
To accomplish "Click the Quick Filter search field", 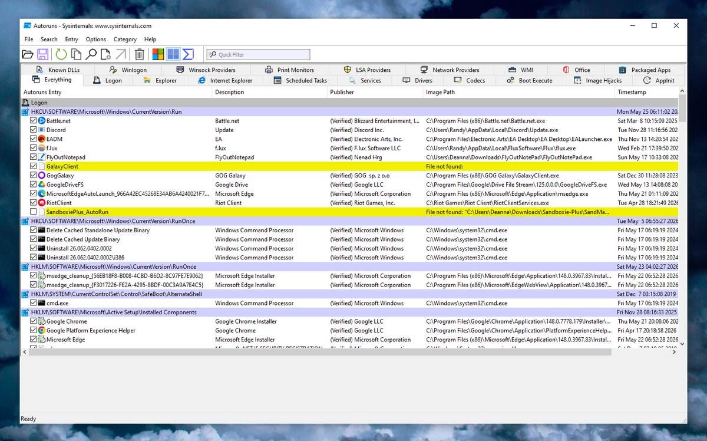I will 258,55.
